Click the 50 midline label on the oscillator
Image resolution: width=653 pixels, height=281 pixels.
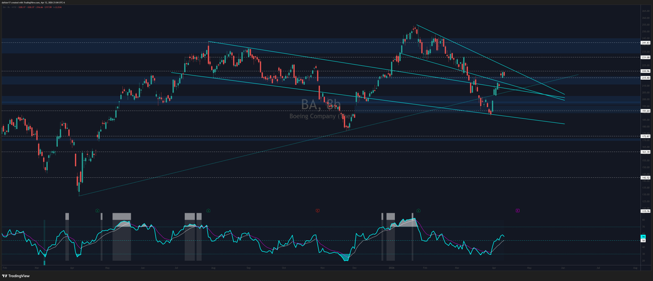tap(643, 240)
